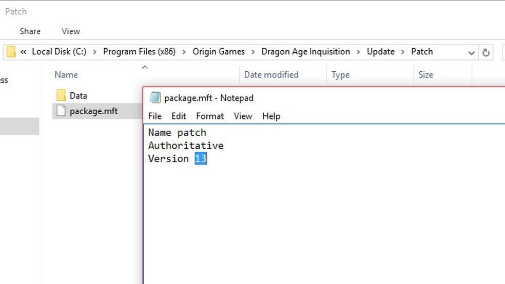
Task: Sort files by the Type column
Action: pos(340,75)
